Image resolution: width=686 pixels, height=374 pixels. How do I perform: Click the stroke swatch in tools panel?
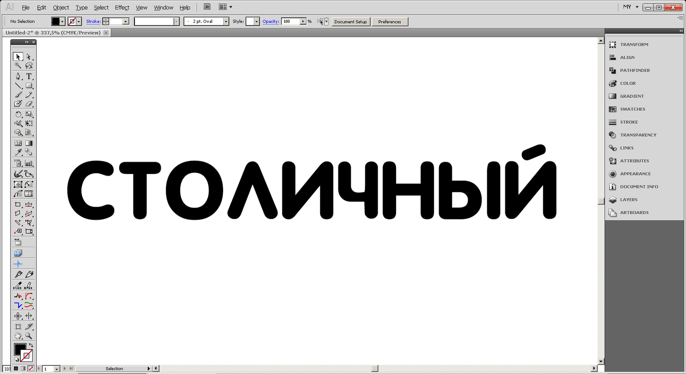pos(27,356)
